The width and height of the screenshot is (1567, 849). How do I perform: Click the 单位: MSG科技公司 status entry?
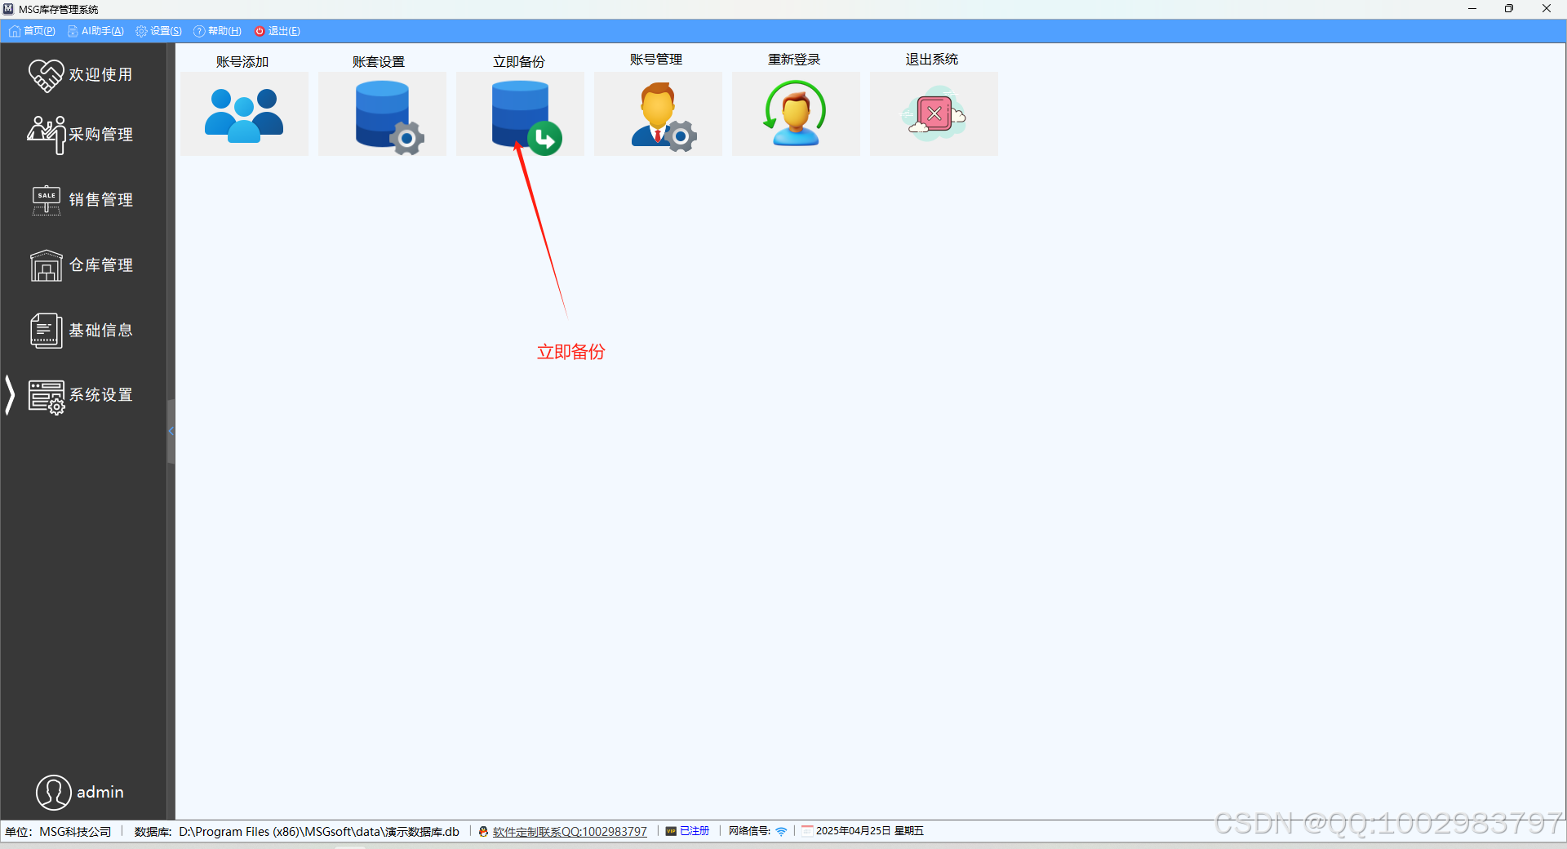pos(58,832)
